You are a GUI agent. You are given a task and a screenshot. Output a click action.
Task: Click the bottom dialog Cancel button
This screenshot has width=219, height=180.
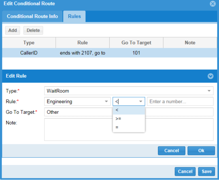(x=185, y=171)
